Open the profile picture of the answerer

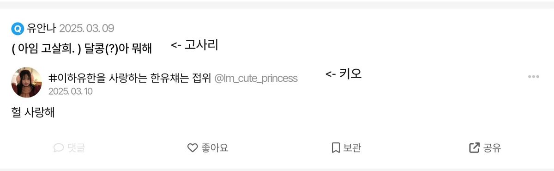(27, 82)
